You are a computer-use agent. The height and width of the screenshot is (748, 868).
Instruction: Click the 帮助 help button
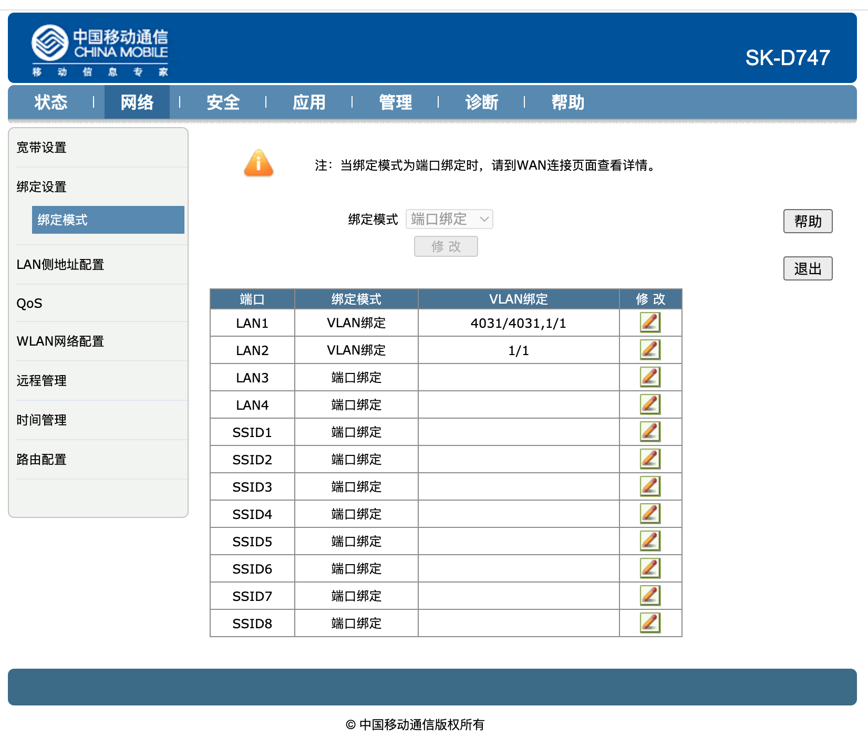tap(808, 221)
